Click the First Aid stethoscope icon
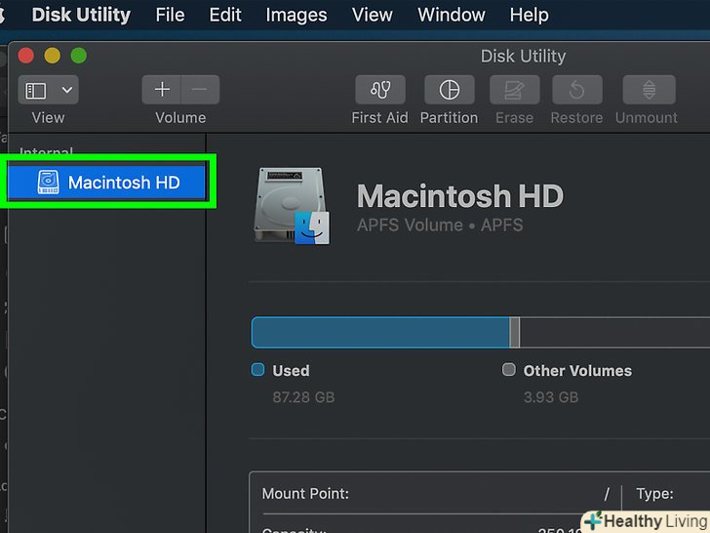The width and height of the screenshot is (710, 533). click(379, 91)
